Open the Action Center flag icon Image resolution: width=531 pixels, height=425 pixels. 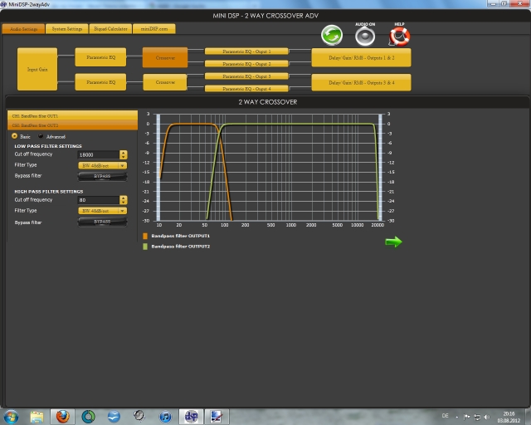point(466,417)
